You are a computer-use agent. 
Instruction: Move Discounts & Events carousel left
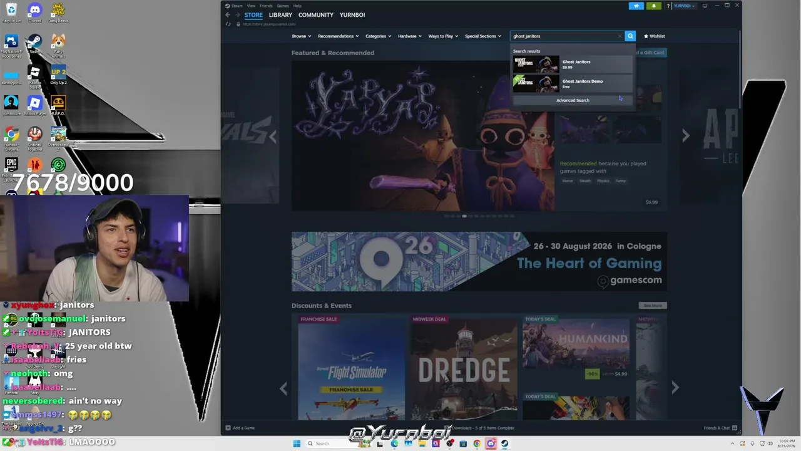tap(283, 388)
